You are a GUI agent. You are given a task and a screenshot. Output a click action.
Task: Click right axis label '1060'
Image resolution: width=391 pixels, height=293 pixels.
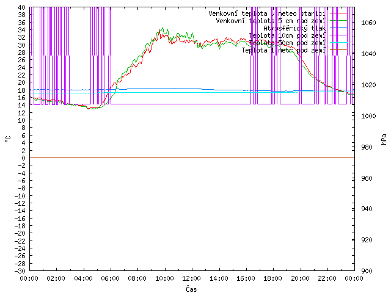(x=368, y=23)
